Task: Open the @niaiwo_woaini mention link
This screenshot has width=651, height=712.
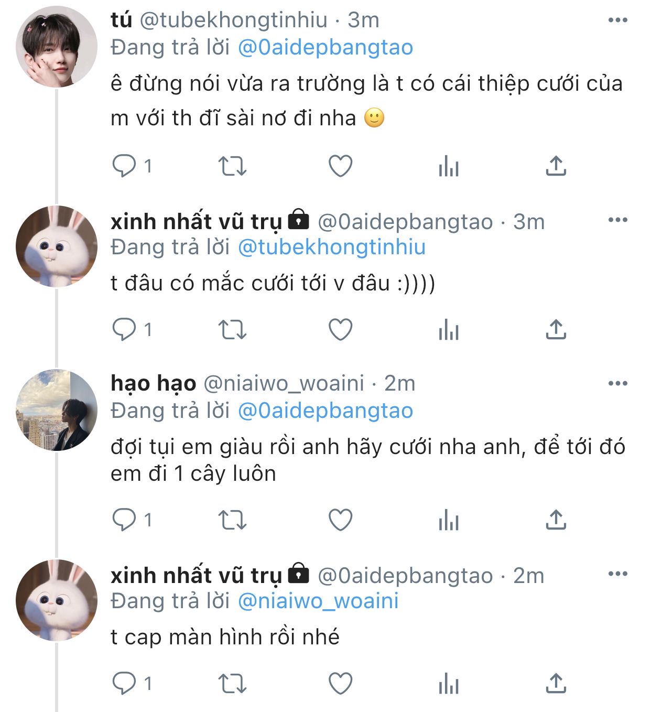Action: tap(318, 601)
